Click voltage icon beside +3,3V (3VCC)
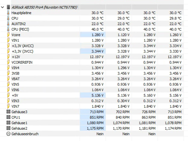The image size is (188, 141). [x=8, y=51]
